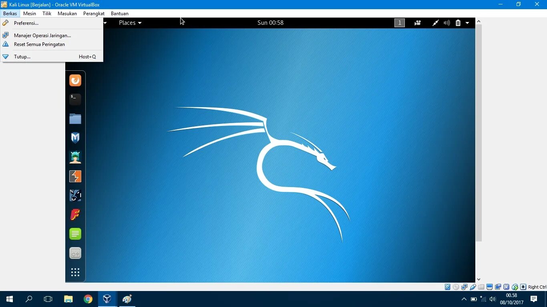Open Kali clock showing Sun 00:58
The width and height of the screenshot is (547, 307).
tap(270, 23)
